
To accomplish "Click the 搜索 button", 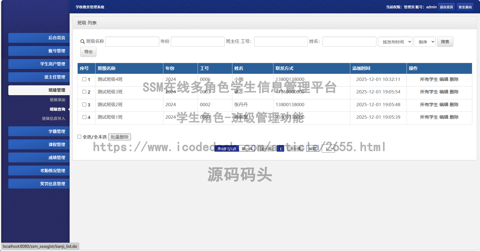I will tap(445, 42).
